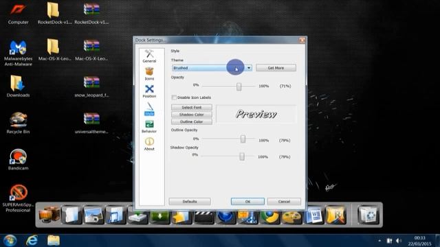The width and height of the screenshot is (440, 247).
Task: Select the Style settings section
Action: 149,109
